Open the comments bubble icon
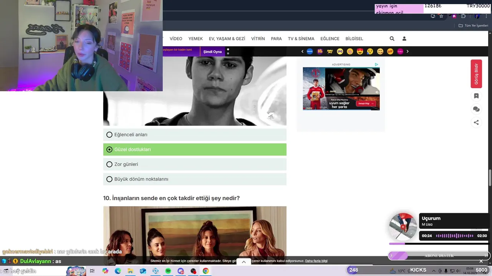 click(476, 109)
